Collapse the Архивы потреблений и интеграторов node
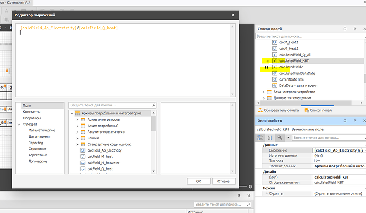The width and height of the screenshot is (366, 213). pos(72,113)
